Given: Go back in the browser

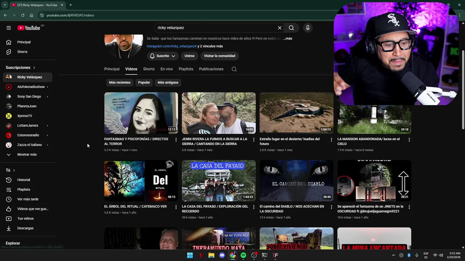Looking at the screenshot, I should pyautogui.click(x=5, y=15).
